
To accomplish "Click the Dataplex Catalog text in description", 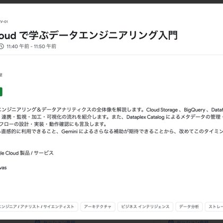I will pyautogui.click(x=145, y=117).
